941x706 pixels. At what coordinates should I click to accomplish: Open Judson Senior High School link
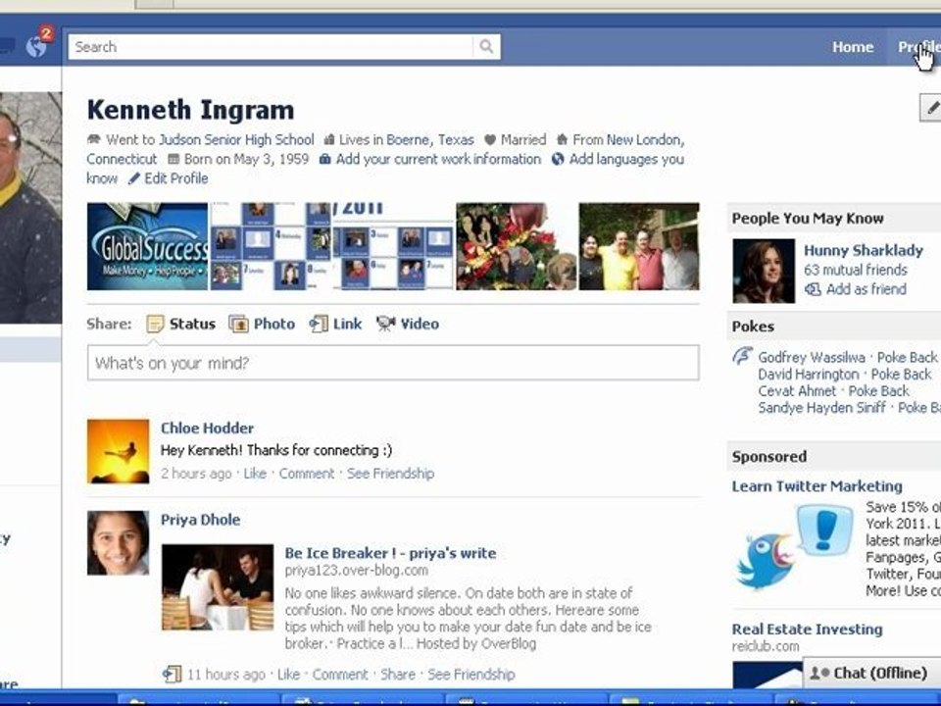(236, 140)
